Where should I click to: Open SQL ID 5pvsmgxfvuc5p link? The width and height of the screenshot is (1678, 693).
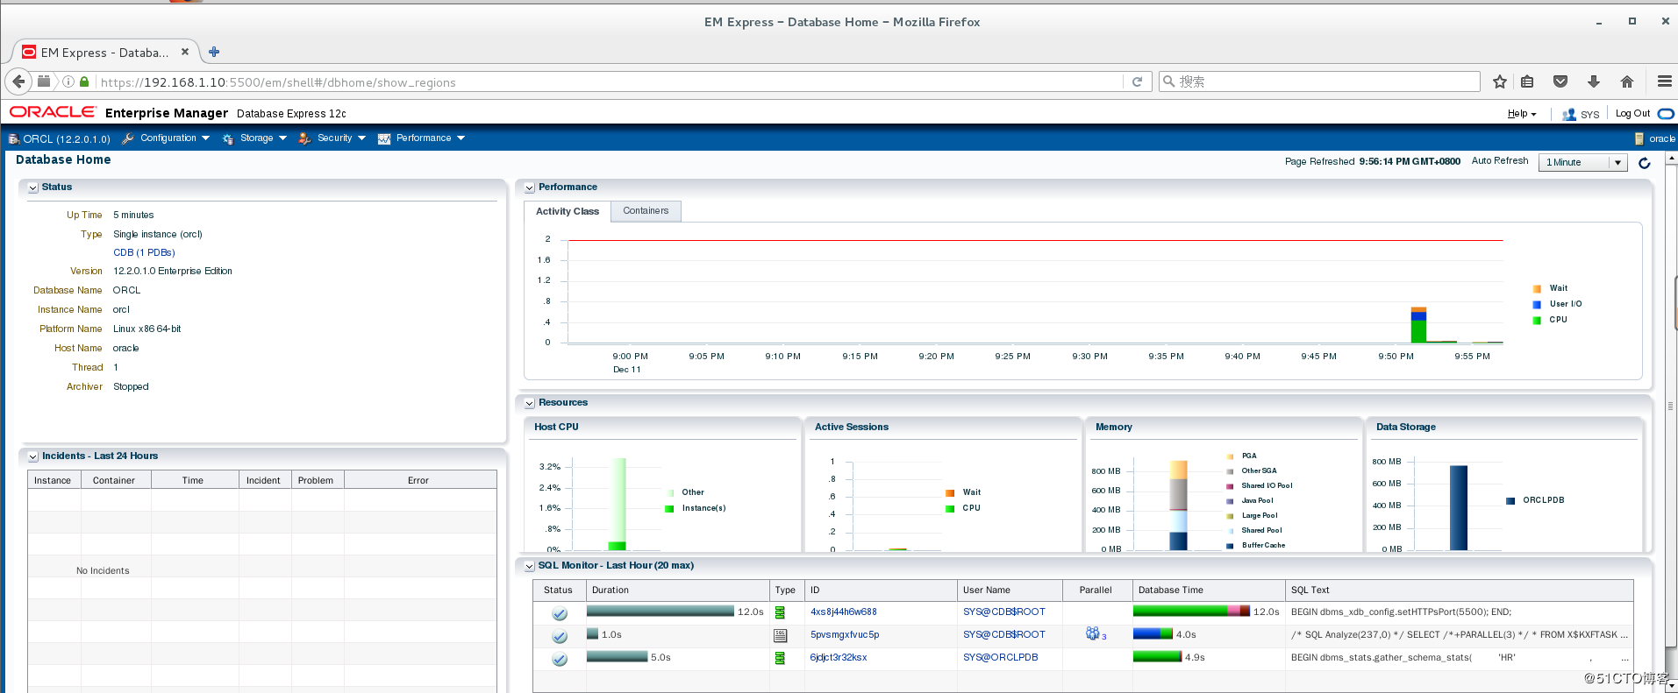coord(845,634)
